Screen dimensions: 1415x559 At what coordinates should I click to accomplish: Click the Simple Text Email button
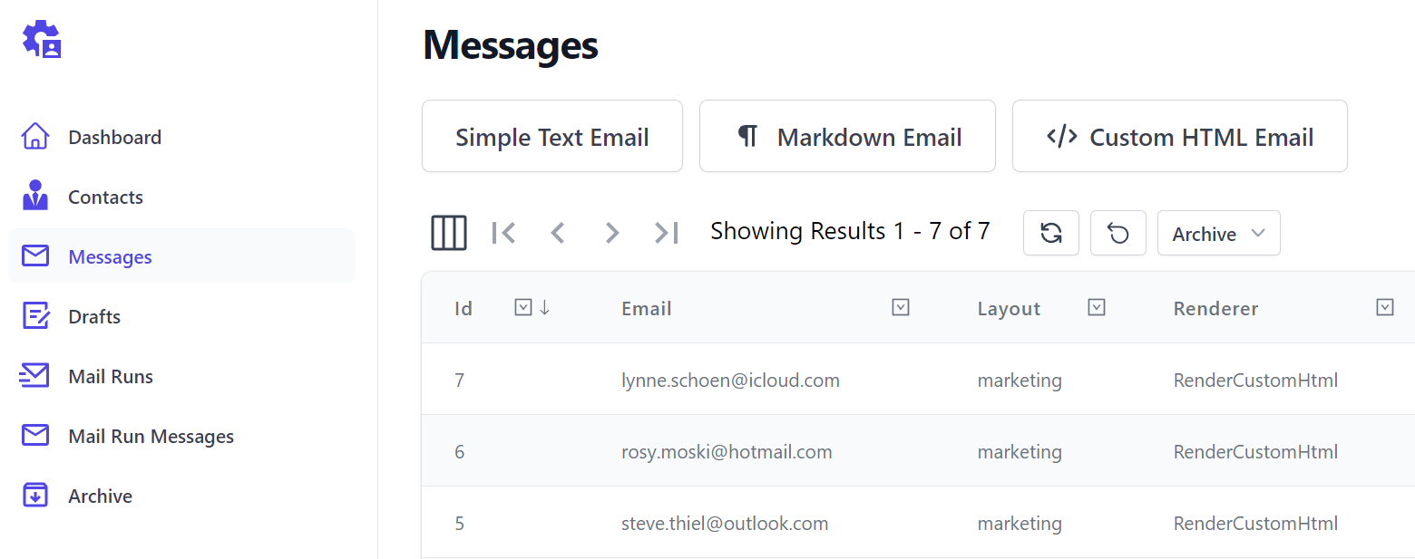(552, 136)
